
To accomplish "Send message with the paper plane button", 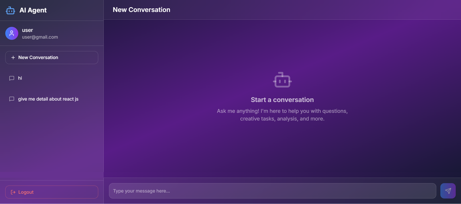I will [x=448, y=191].
